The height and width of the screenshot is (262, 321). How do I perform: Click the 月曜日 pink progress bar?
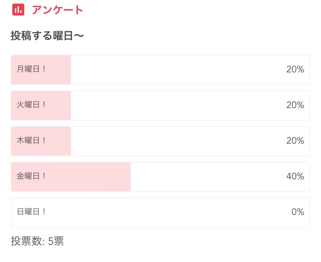[x=41, y=70]
